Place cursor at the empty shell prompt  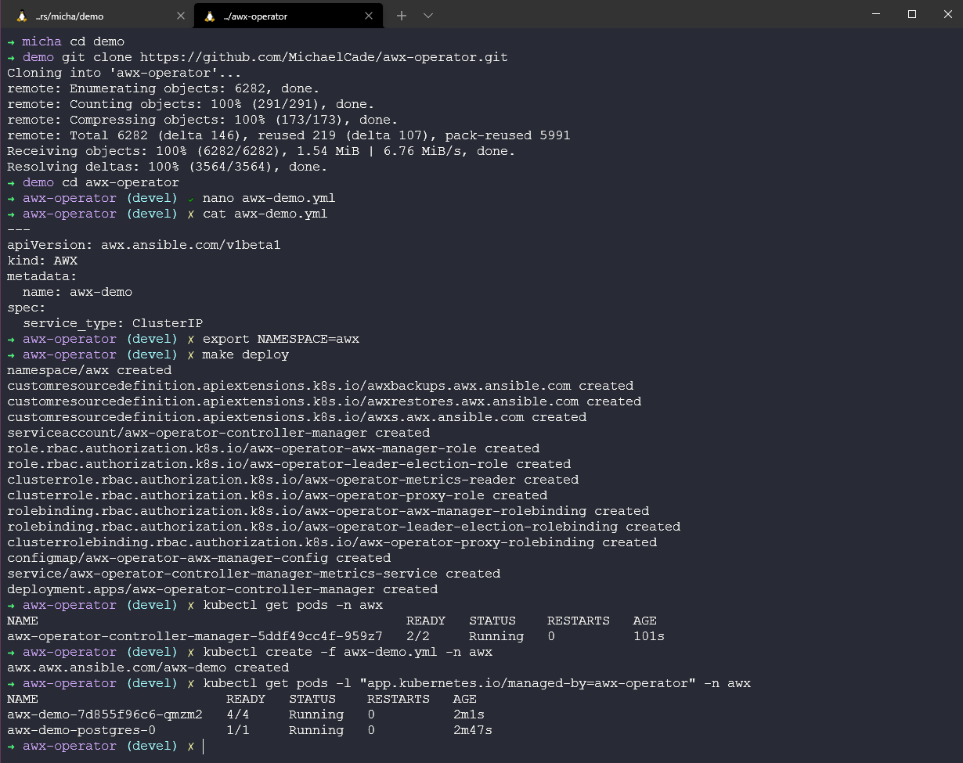click(203, 746)
